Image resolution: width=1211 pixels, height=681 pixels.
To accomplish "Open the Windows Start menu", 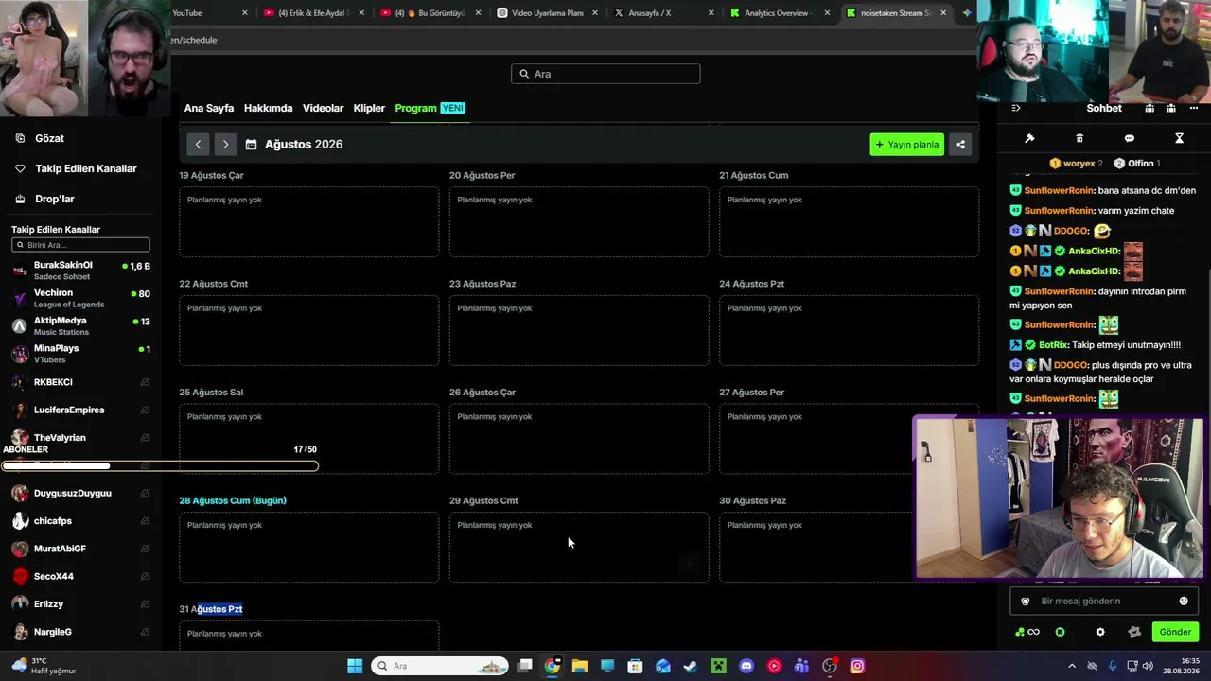I will [355, 666].
